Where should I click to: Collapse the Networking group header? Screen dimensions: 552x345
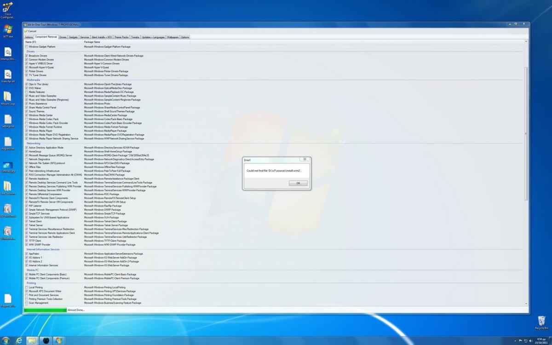pos(33,143)
